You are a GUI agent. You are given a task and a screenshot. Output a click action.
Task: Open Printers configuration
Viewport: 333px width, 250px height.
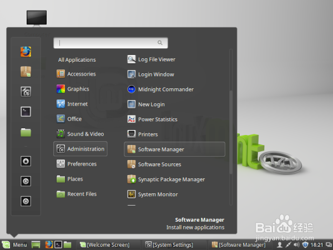174,134
